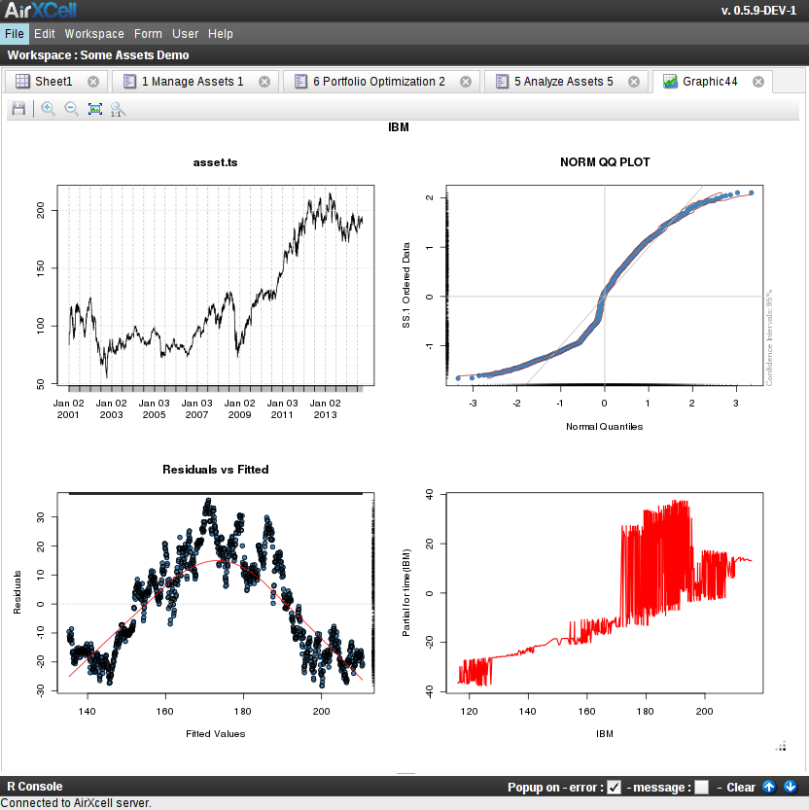Switch to the 6 Portfolio Optimization 2 tab
The image size is (809, 810).
[x=379, y=82]
